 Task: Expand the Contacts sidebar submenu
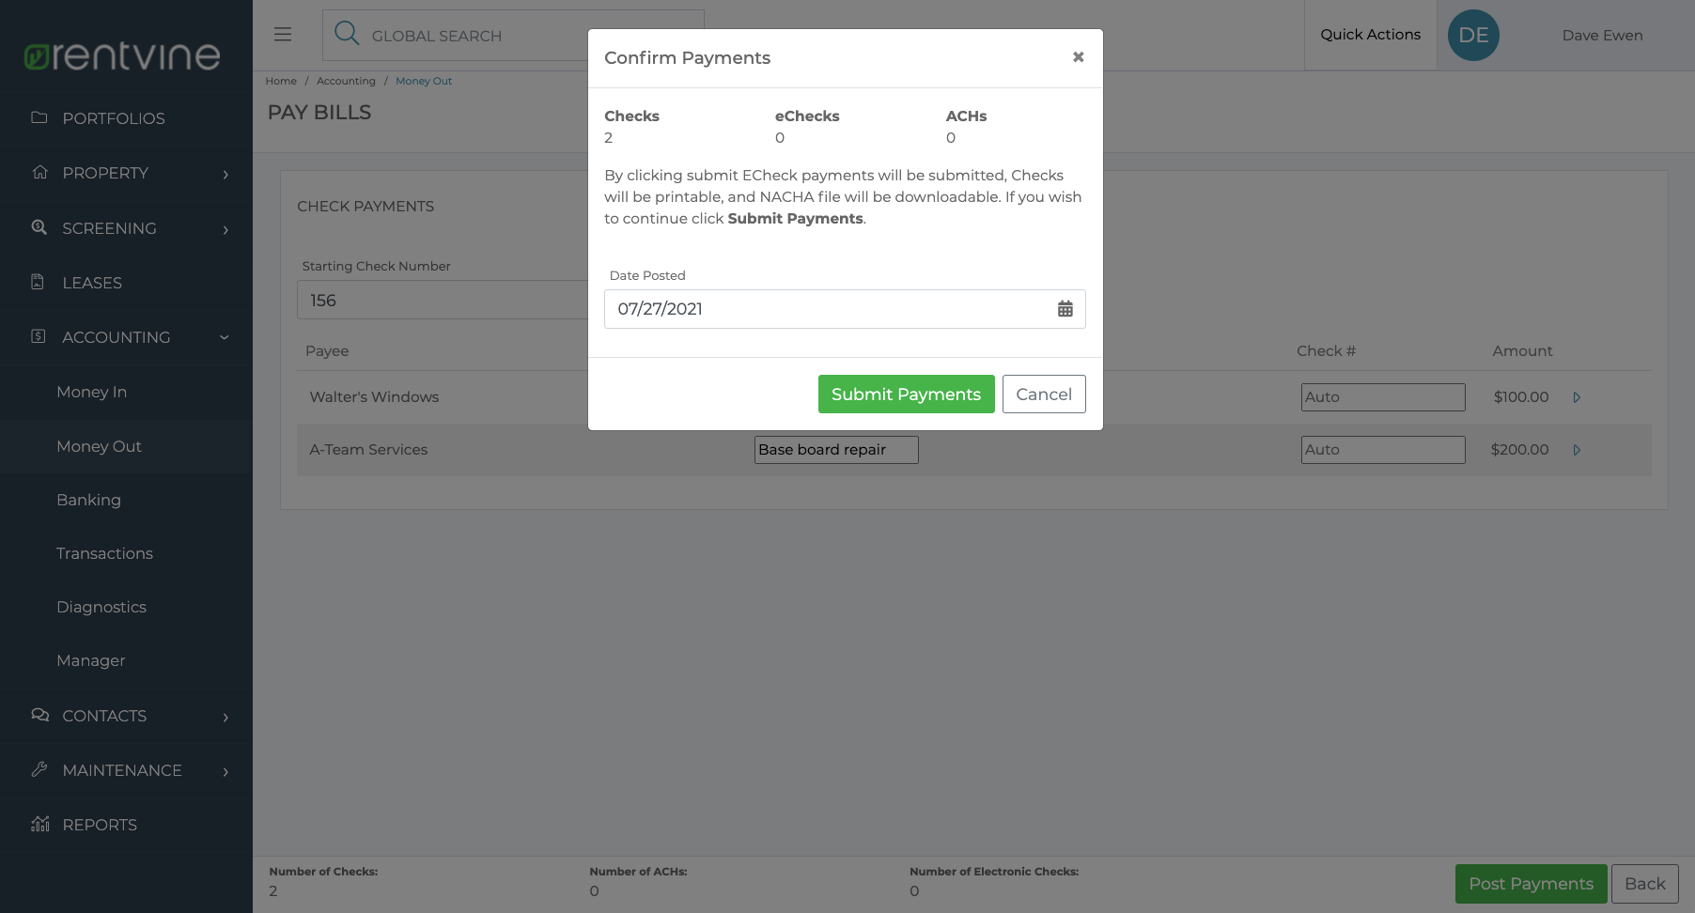click(x=225, y=718)
